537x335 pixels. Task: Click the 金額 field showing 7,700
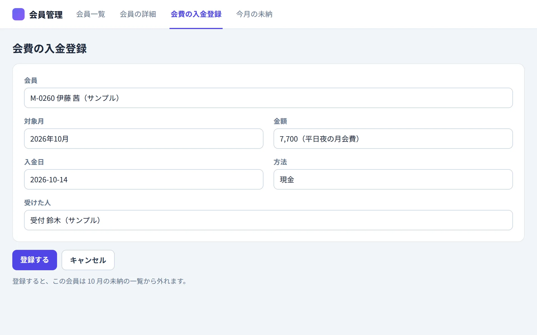393,139
